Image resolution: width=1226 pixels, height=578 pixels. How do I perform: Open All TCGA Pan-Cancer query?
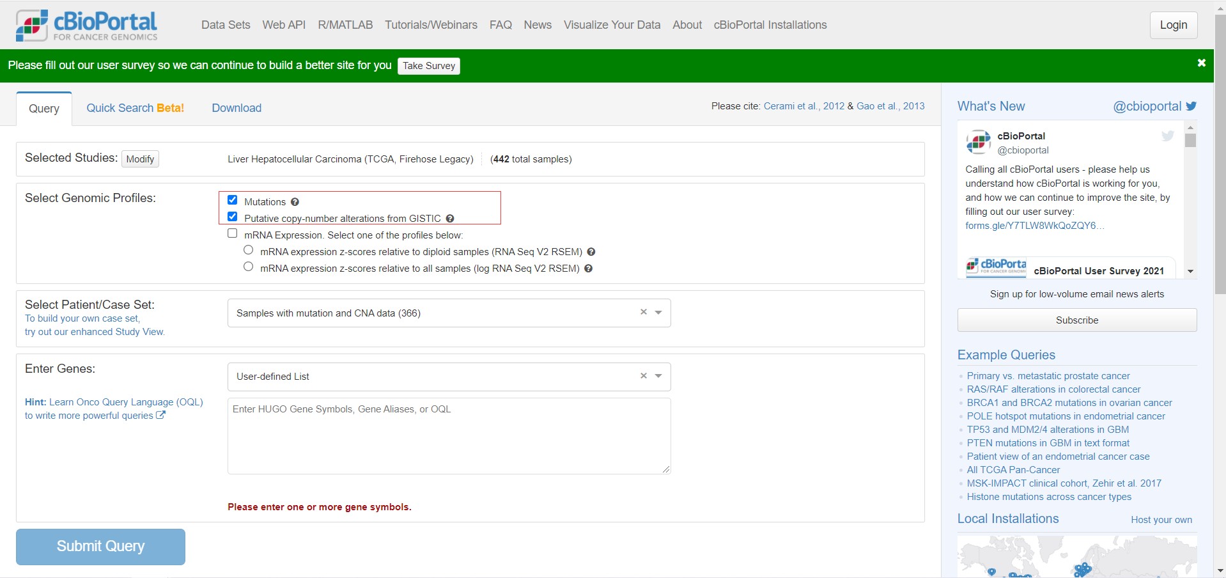[1013, 470]
